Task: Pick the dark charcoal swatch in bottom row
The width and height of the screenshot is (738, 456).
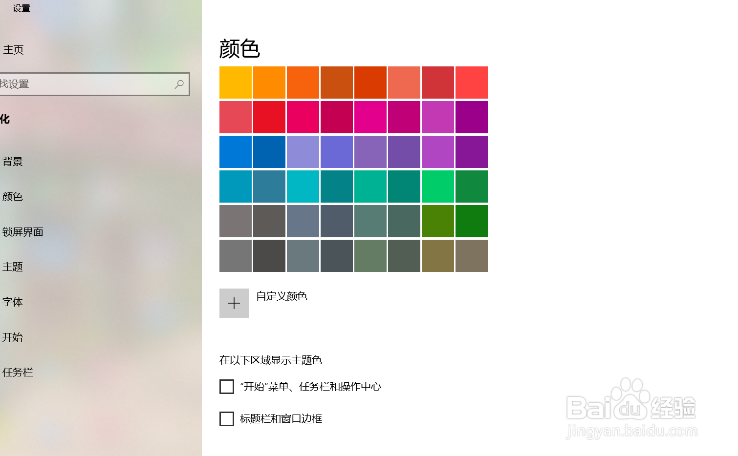Action: pos(269,256)
